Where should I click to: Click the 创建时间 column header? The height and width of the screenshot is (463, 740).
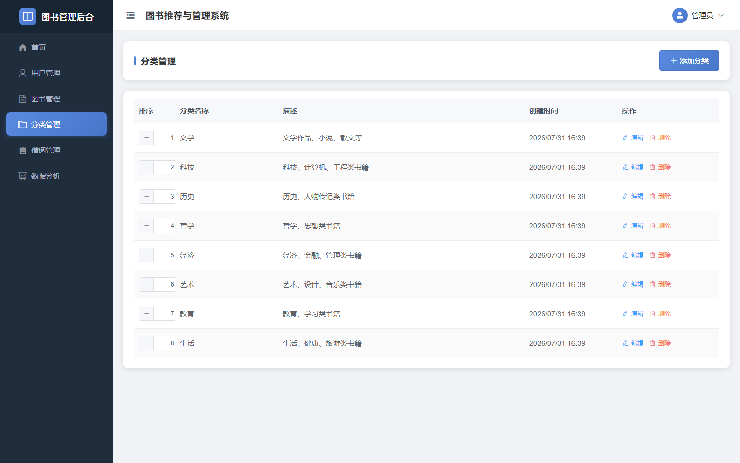544,111
